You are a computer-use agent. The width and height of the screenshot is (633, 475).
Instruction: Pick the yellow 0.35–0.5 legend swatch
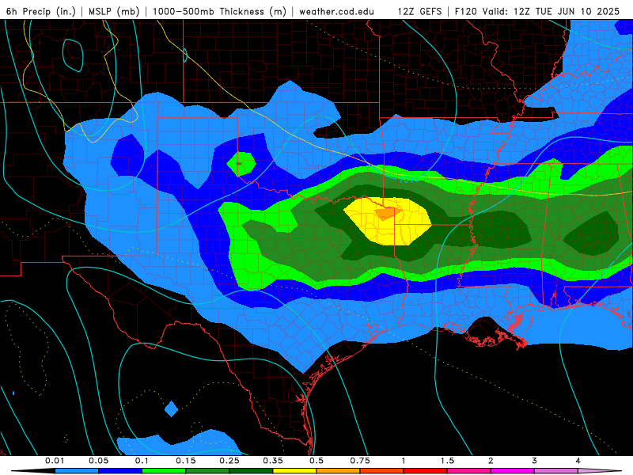point(294,471)
